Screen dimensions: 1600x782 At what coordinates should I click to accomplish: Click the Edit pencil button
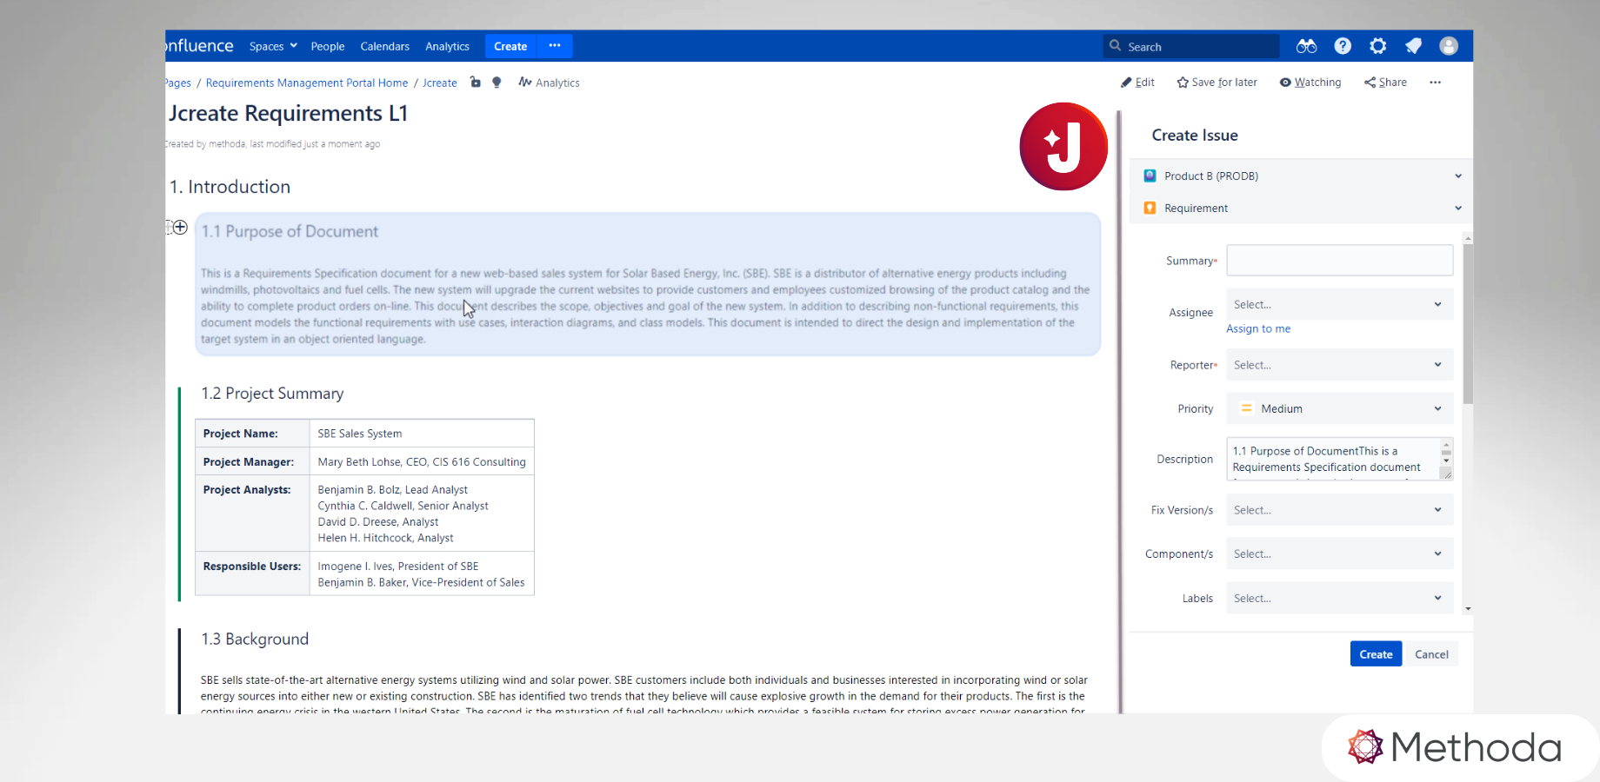1137,83
